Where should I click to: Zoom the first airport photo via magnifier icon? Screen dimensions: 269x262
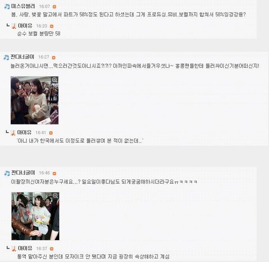point(54,80)
